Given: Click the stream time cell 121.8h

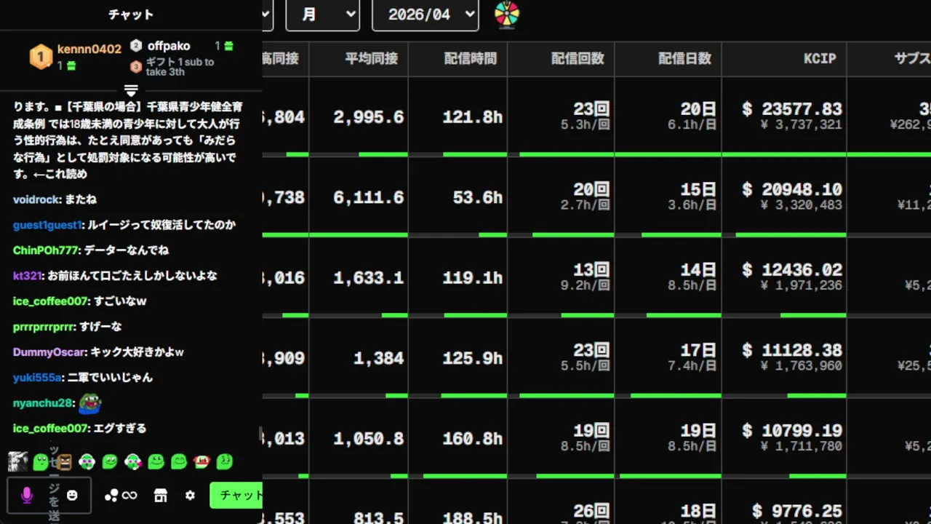Looking at the screenshot, I should point(473,117).
